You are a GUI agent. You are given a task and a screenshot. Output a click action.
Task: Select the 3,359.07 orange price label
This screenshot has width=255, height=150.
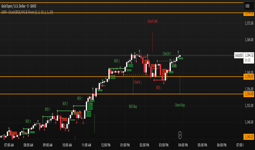[249, 77]
